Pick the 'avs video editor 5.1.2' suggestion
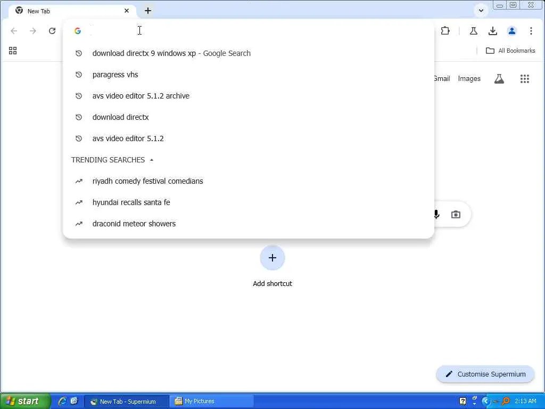The image size is (545, 409). [x=248, y=138]
